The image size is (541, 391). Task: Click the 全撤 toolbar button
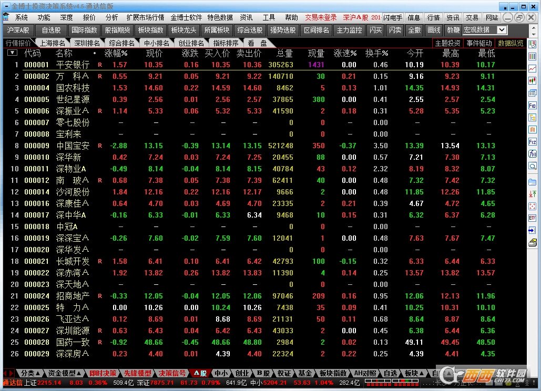(414, 30)
